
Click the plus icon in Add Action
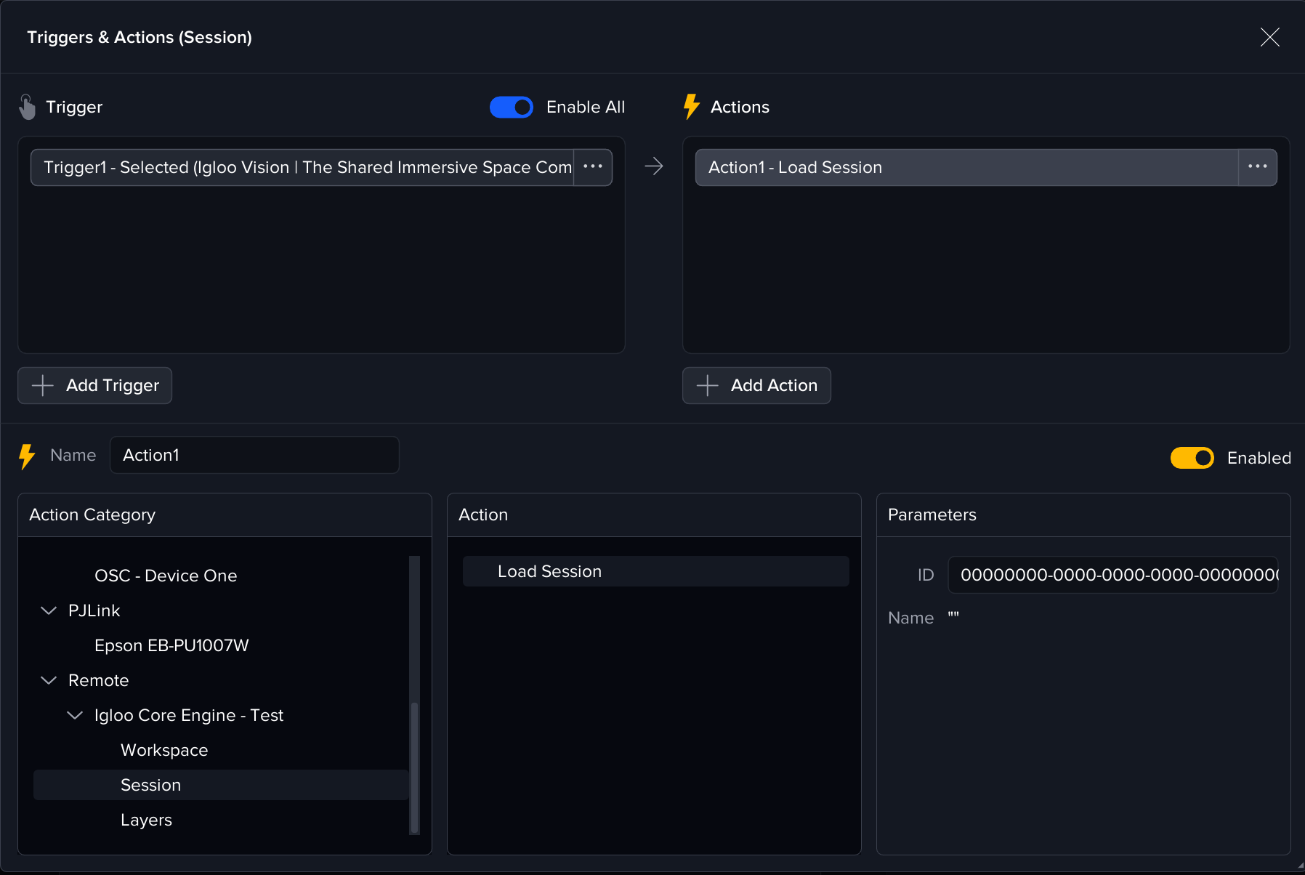click(x=707, y=385)
